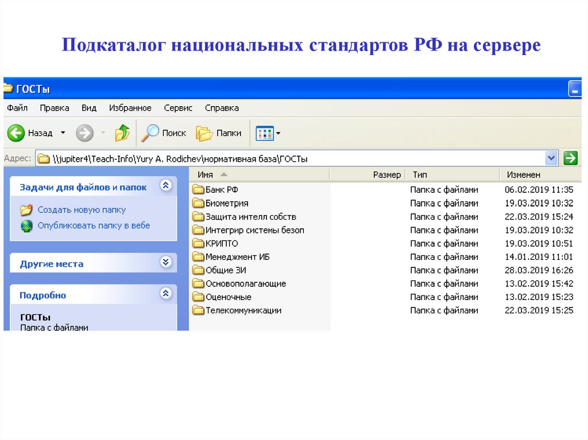
Task: Click the Основополагающие folder name
Action: (x=246, y=284)
